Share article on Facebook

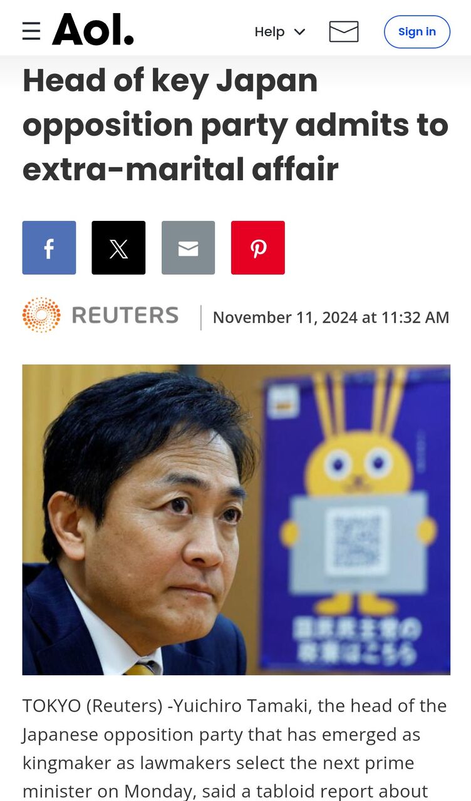(x=49, y=248)
